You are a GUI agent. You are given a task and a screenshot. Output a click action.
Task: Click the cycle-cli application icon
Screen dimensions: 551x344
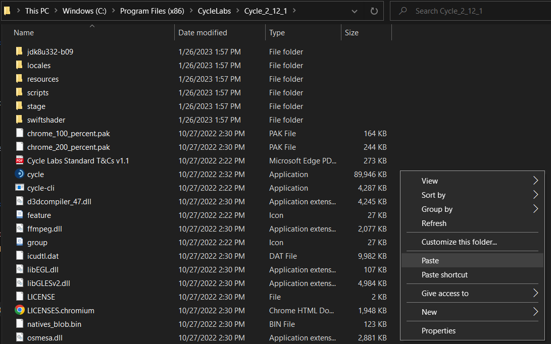point(20,188)
